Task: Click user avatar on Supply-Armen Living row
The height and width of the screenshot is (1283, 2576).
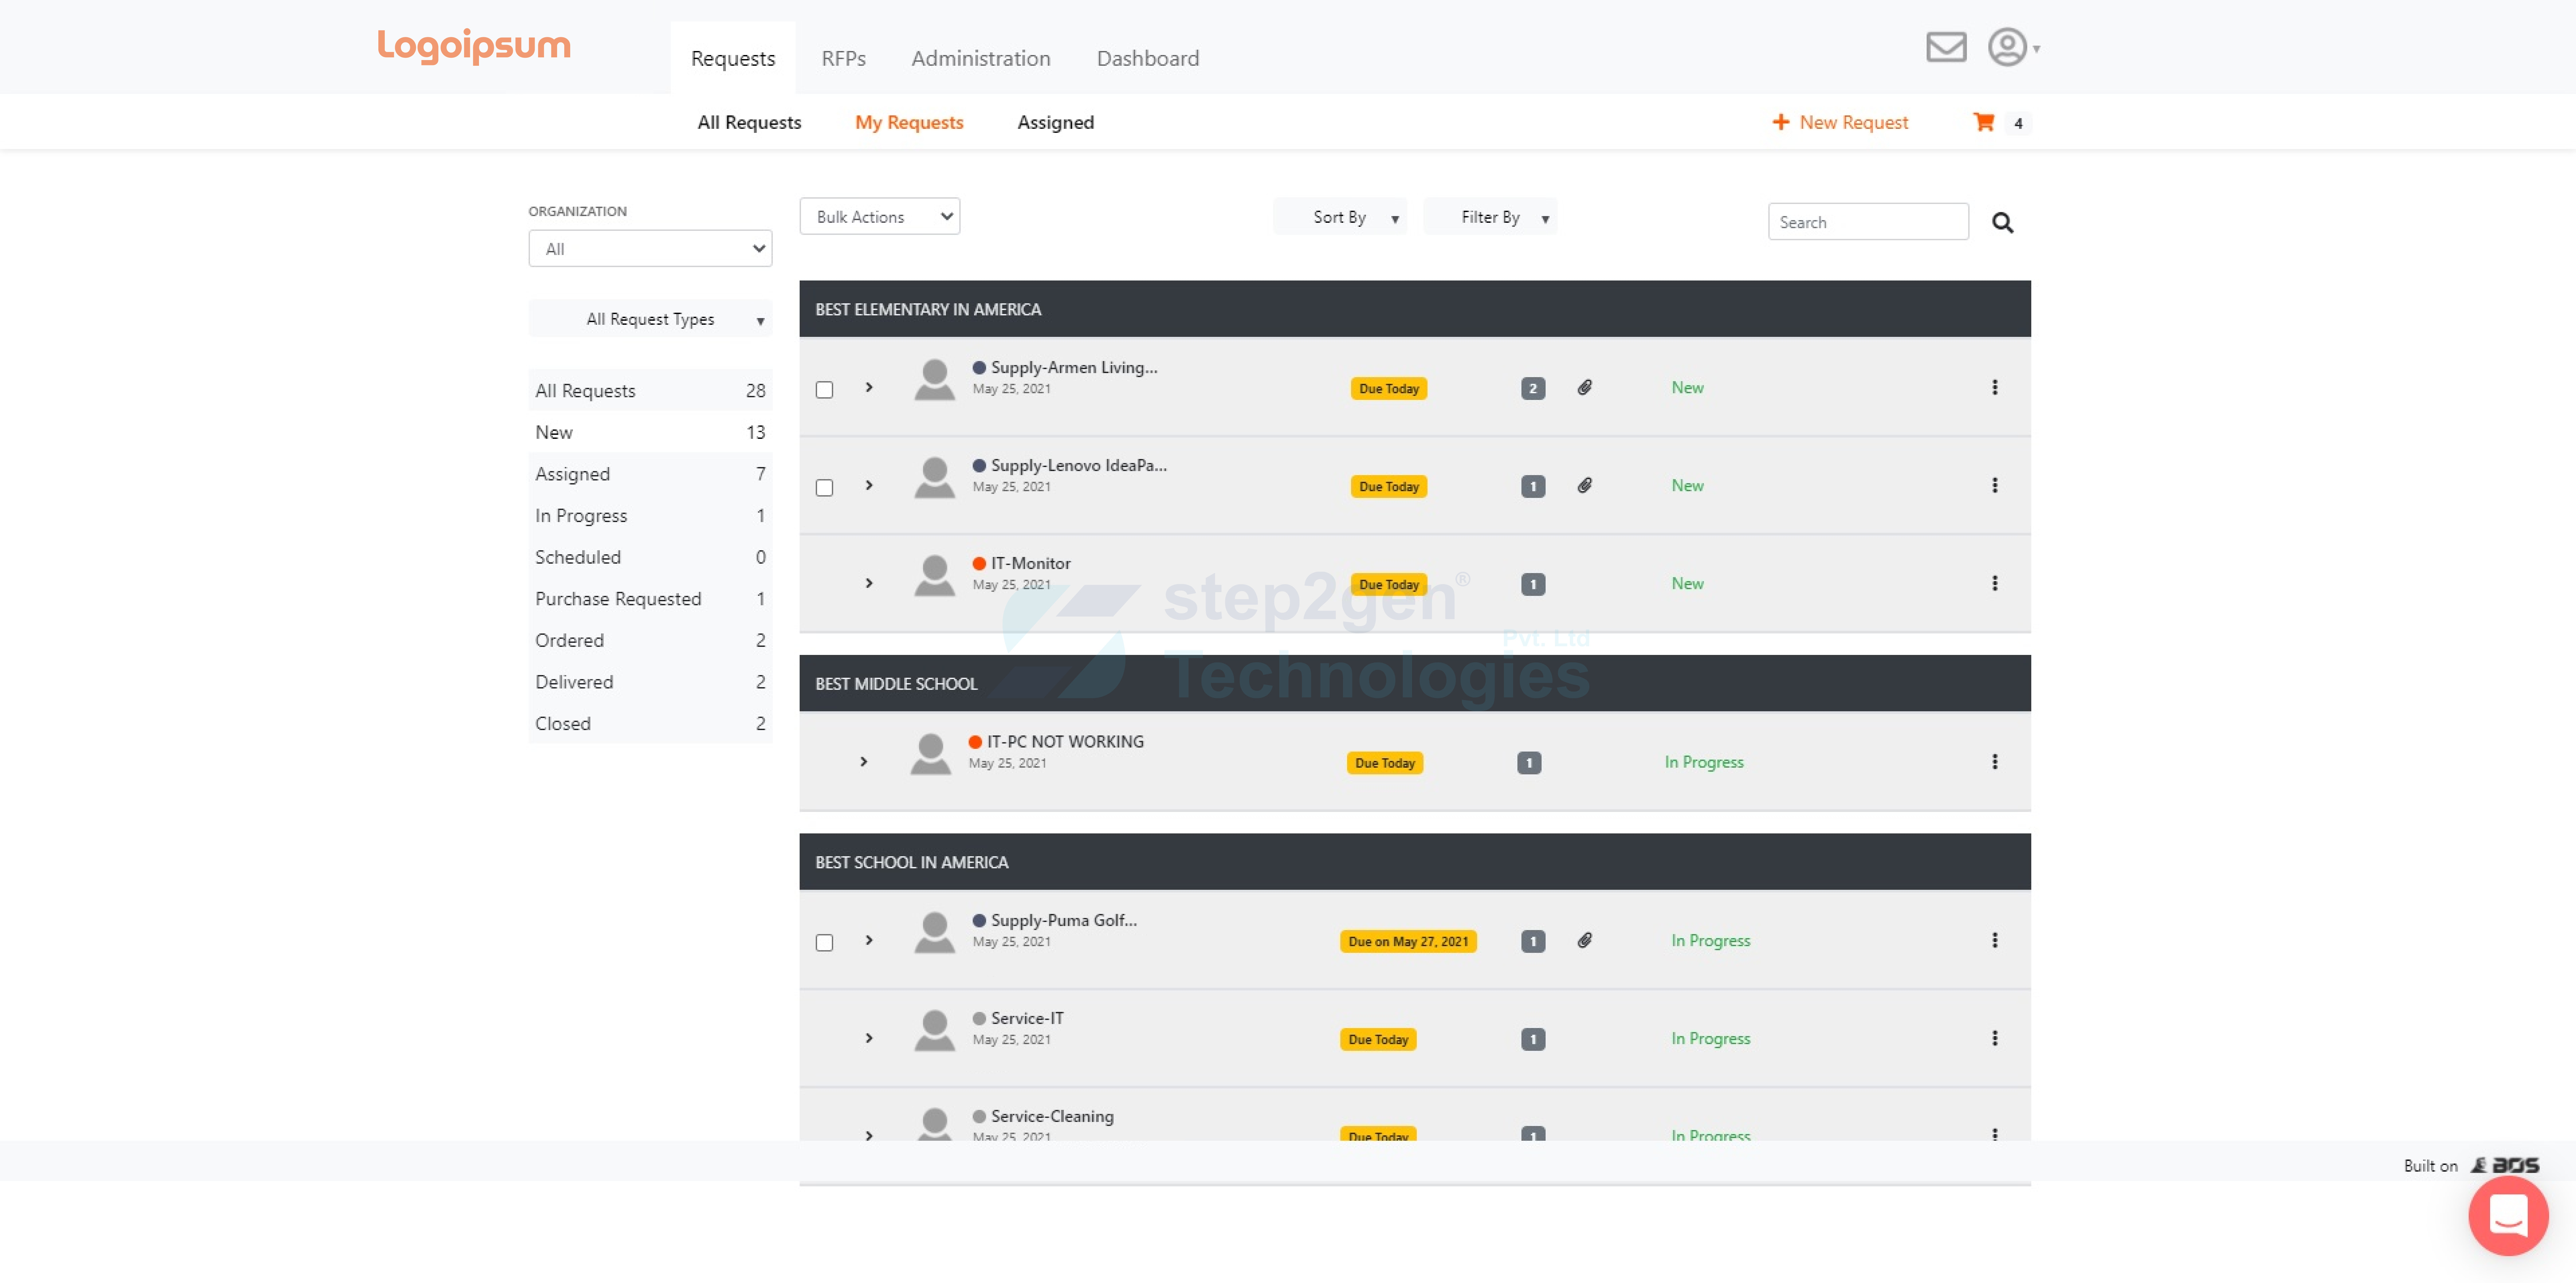Action: coord(935,380)
